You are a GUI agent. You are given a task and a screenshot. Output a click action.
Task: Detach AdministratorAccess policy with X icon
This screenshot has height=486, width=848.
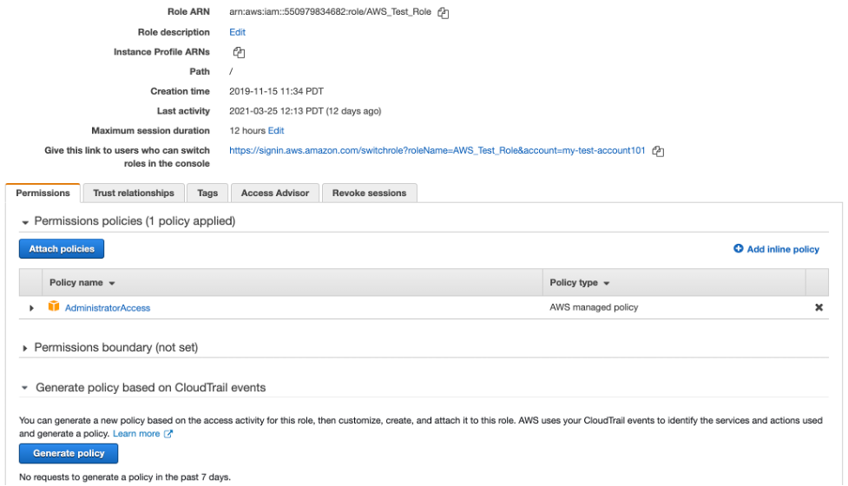click(x=818, y=307)
